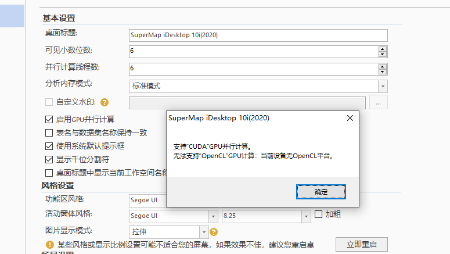Click the 可见小数位数 value field
Image resolution: width=450 pixels, height=254 pixels.
[x=254, y=52]
